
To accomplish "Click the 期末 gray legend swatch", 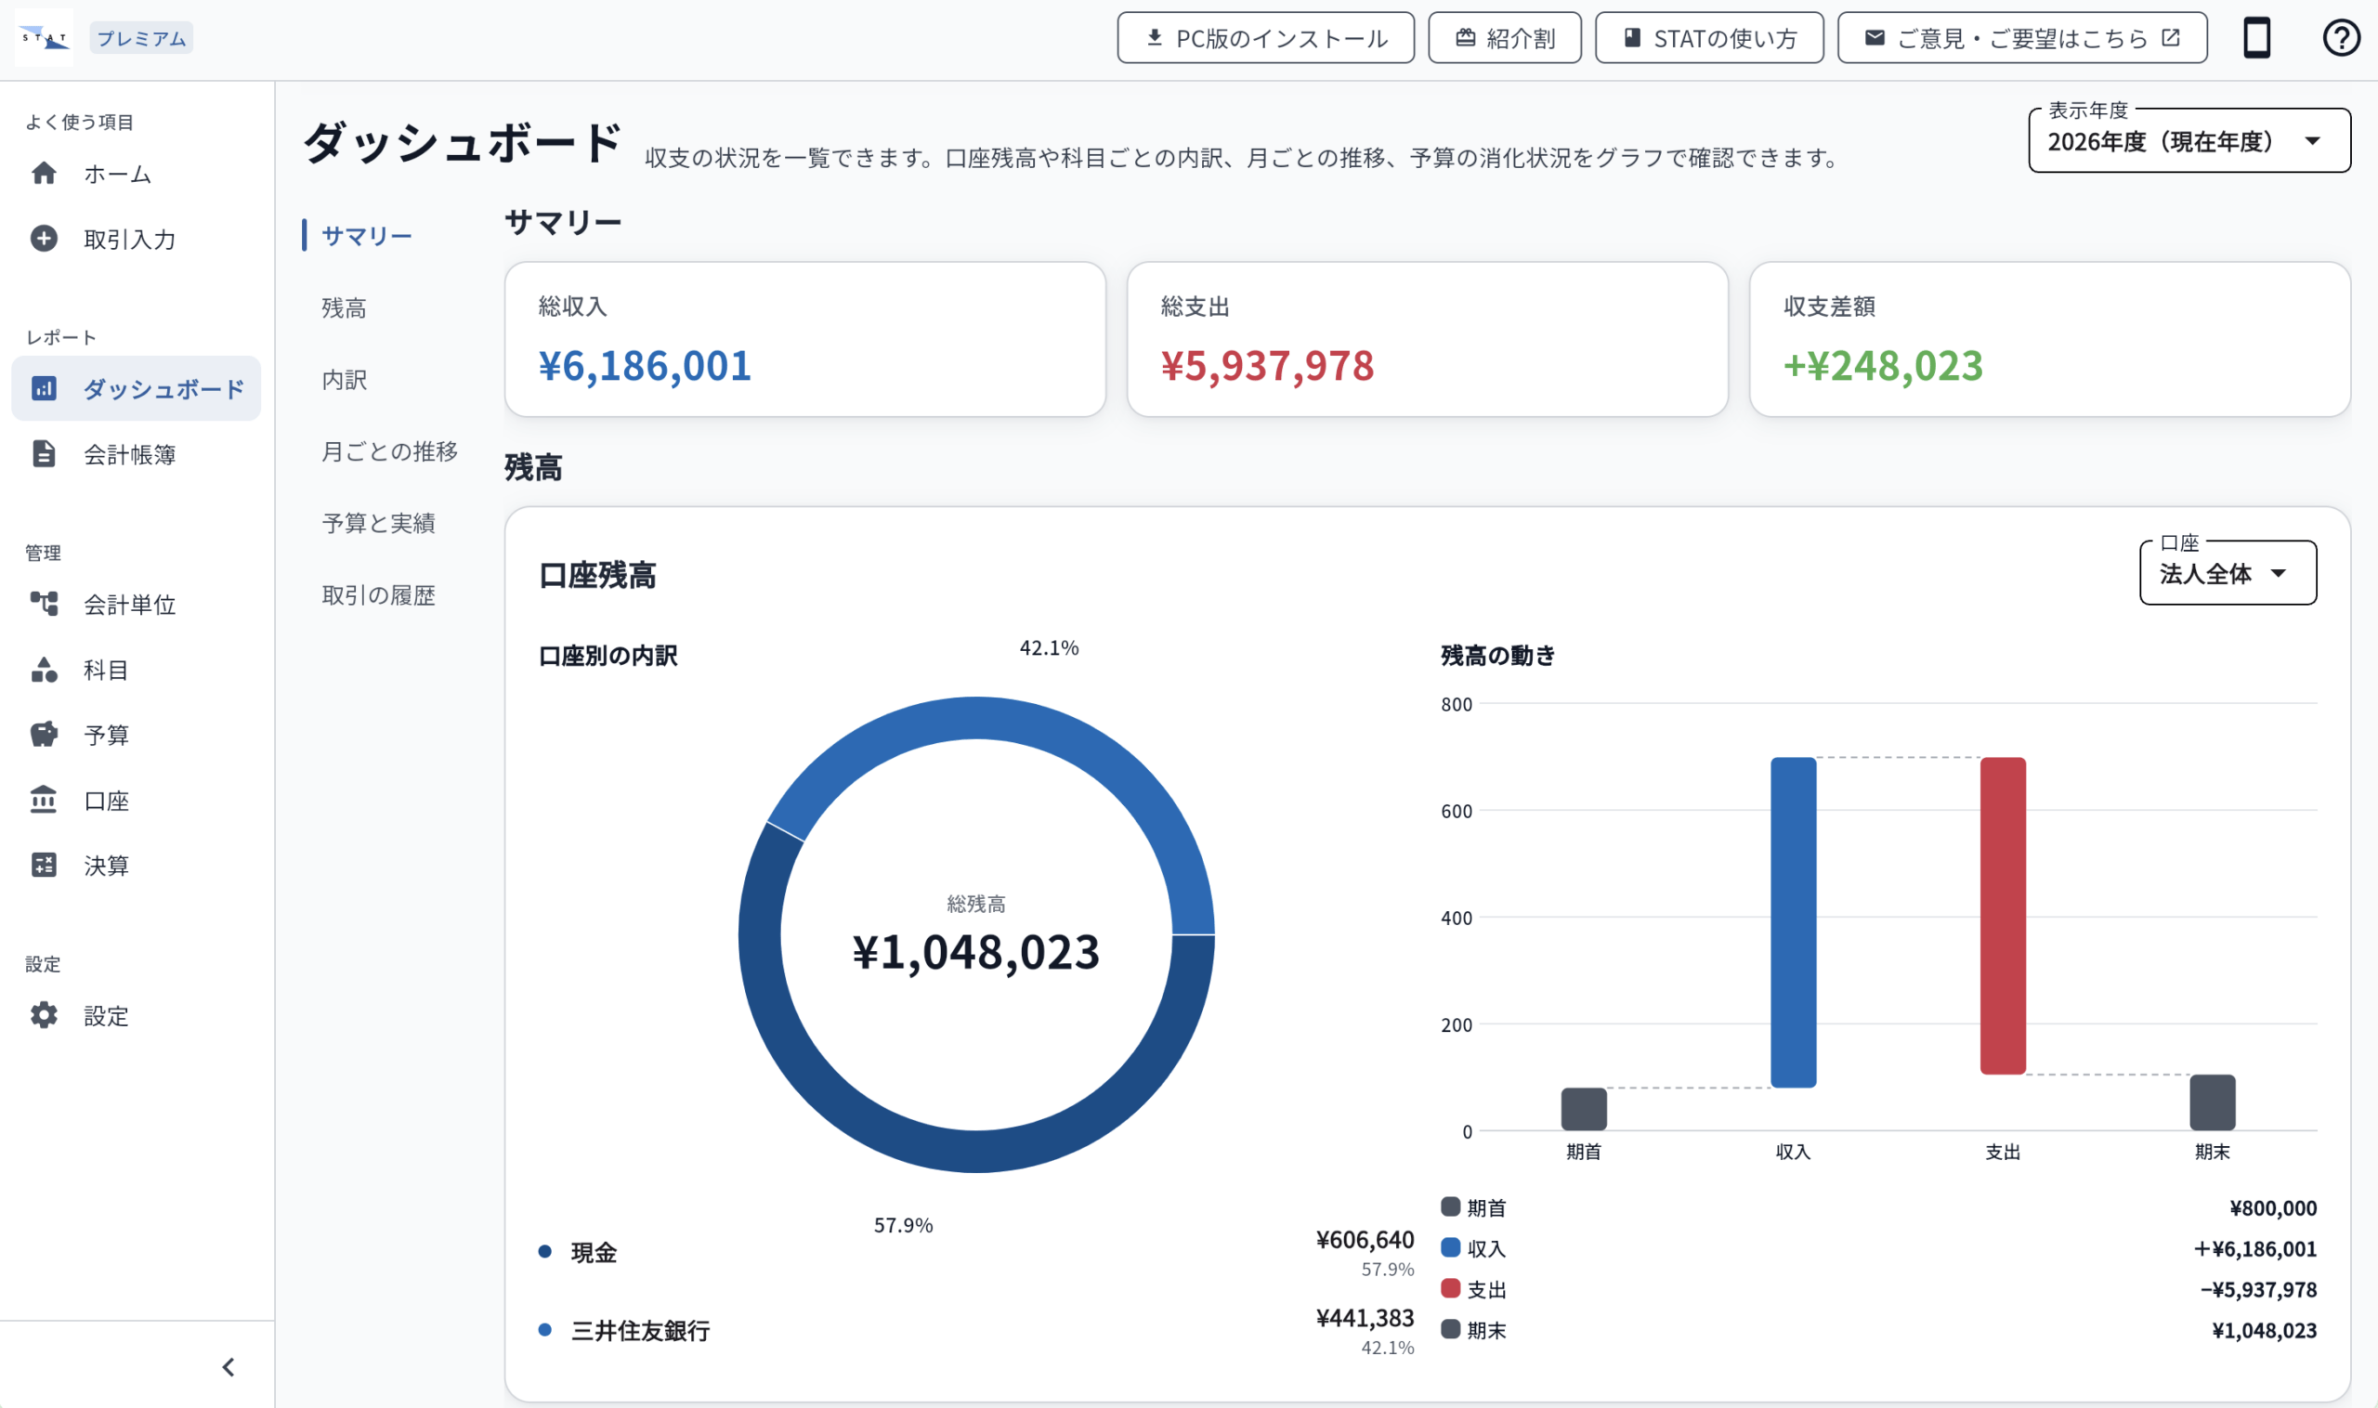I will pos(1450,1328).
